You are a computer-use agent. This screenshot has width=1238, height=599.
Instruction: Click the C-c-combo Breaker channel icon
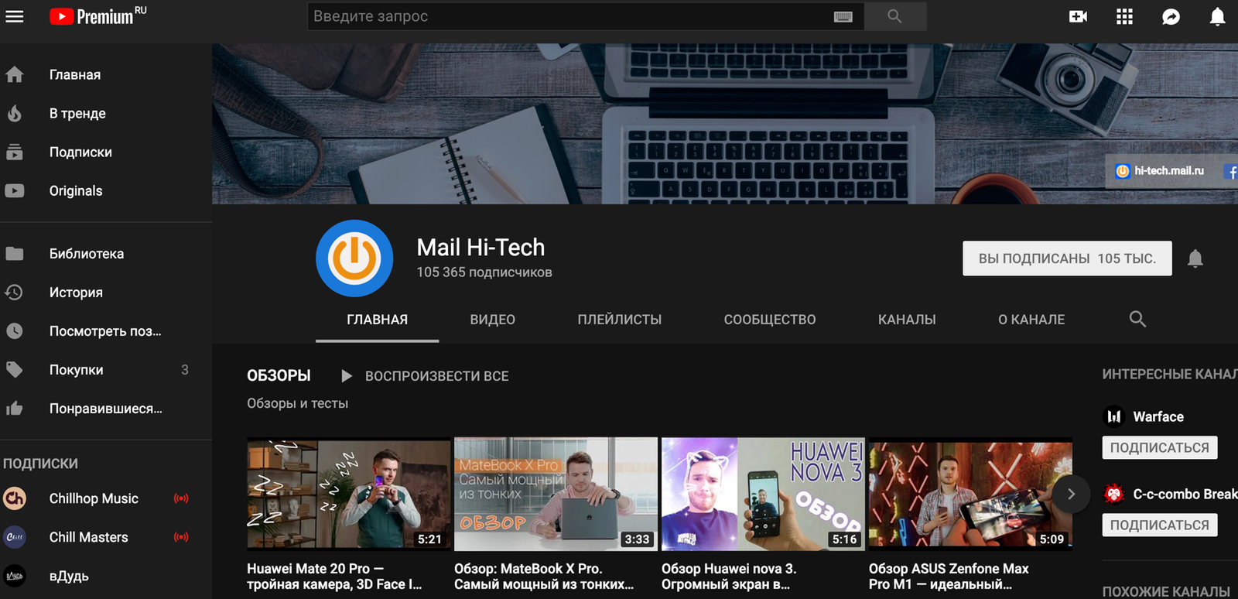(1113, 494)
